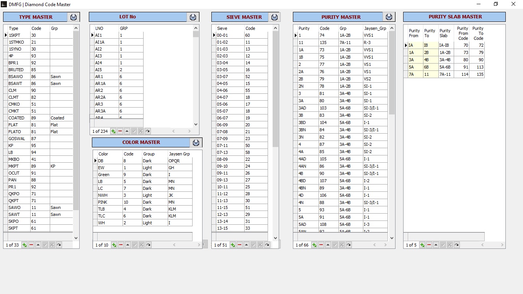Viewport: 523px width, 294px height.
Task: Click the print icon beside LOT No header
Action: [193, 17]
